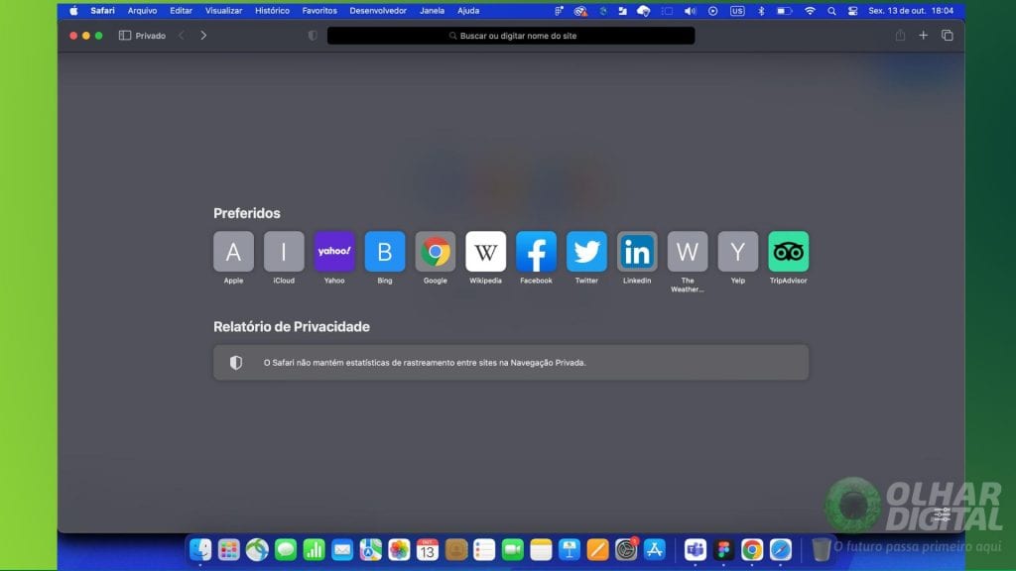Open Spotlight search in menu bar
Viewport: 1016px width, 571px height.
click(832, 10)
